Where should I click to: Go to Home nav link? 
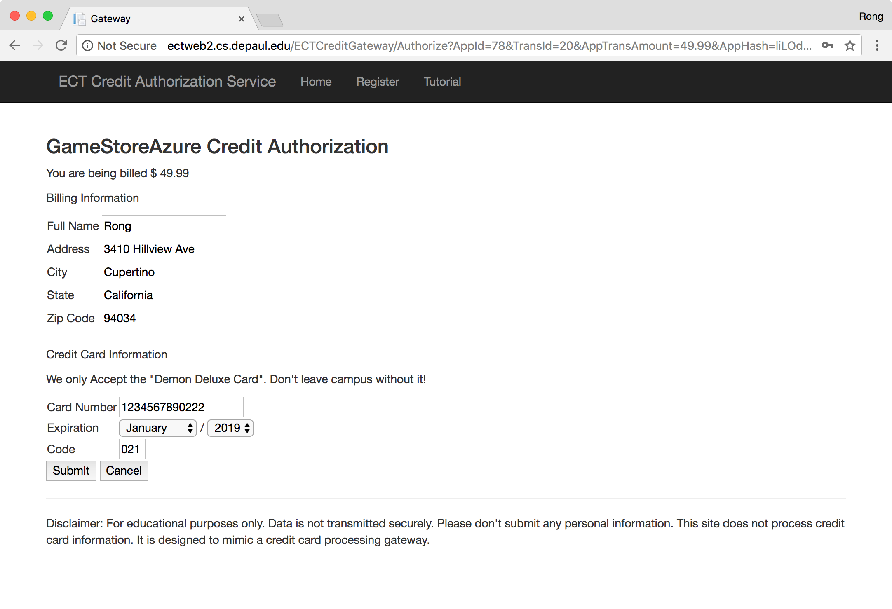tap(316, 82)
